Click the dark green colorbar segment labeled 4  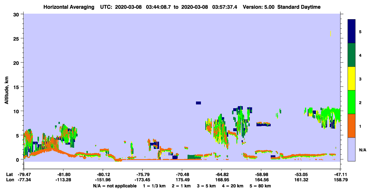coord(352,55)
